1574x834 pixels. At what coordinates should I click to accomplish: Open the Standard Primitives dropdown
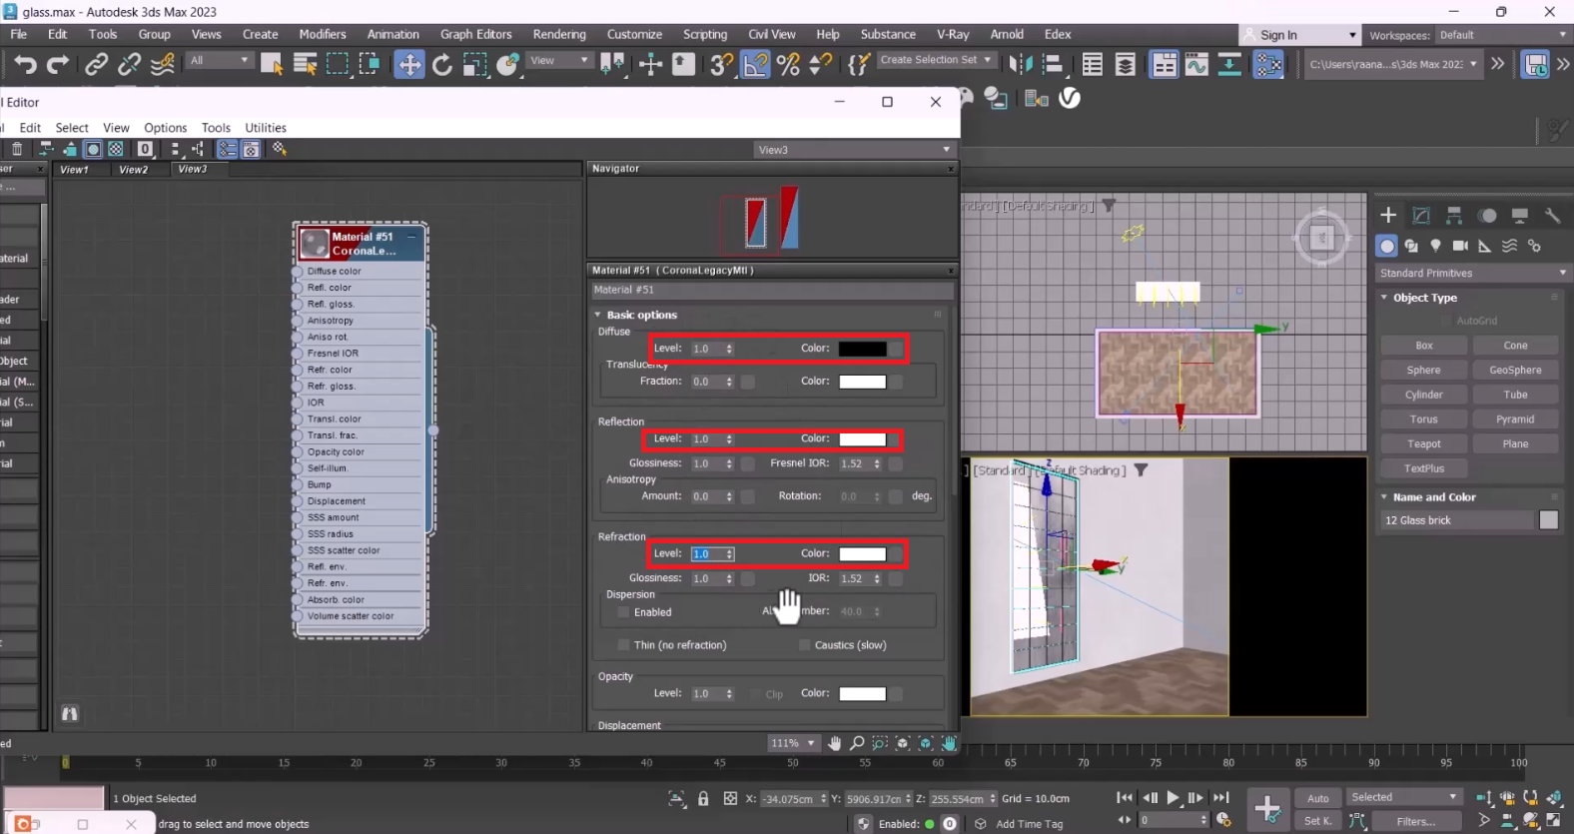pos(1471,273)
